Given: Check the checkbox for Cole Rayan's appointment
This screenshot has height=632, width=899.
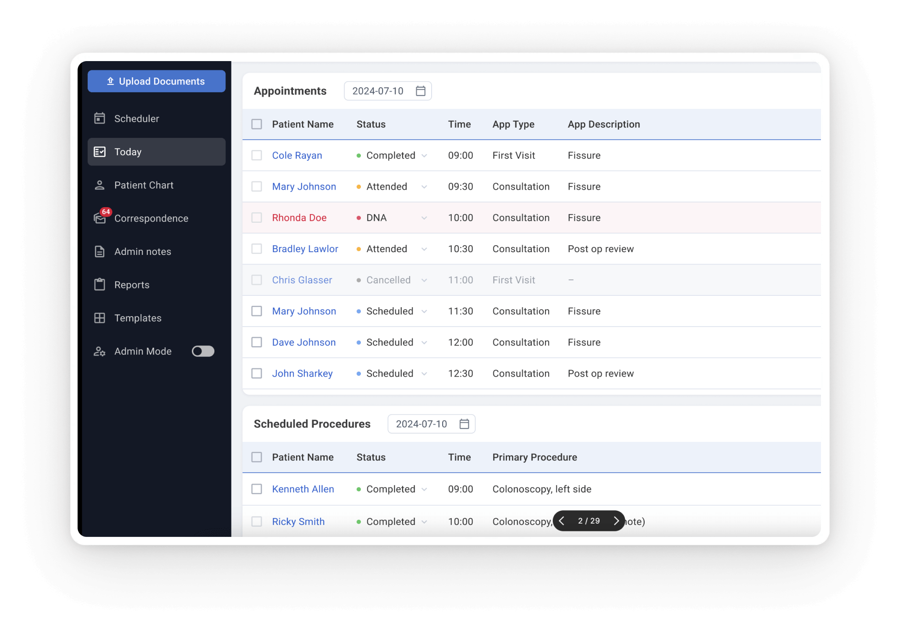Looking at the screenshot, I should pos(257,155).
